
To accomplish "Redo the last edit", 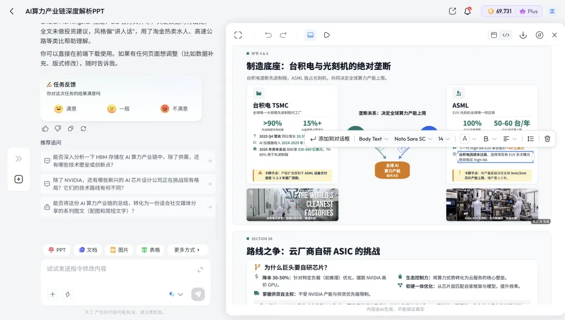I will tap(283, 35).
